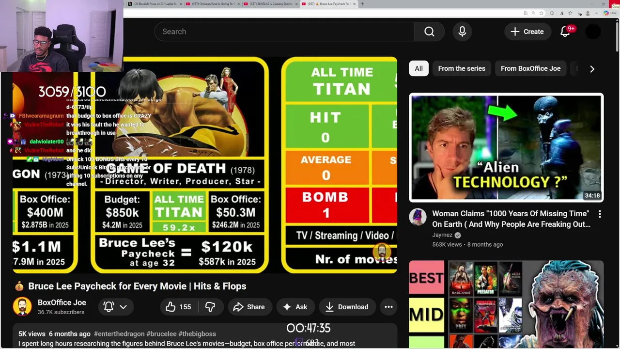Click the BoxOffice Joe watermark on video
620x349 pixels.
click(382, 252)
